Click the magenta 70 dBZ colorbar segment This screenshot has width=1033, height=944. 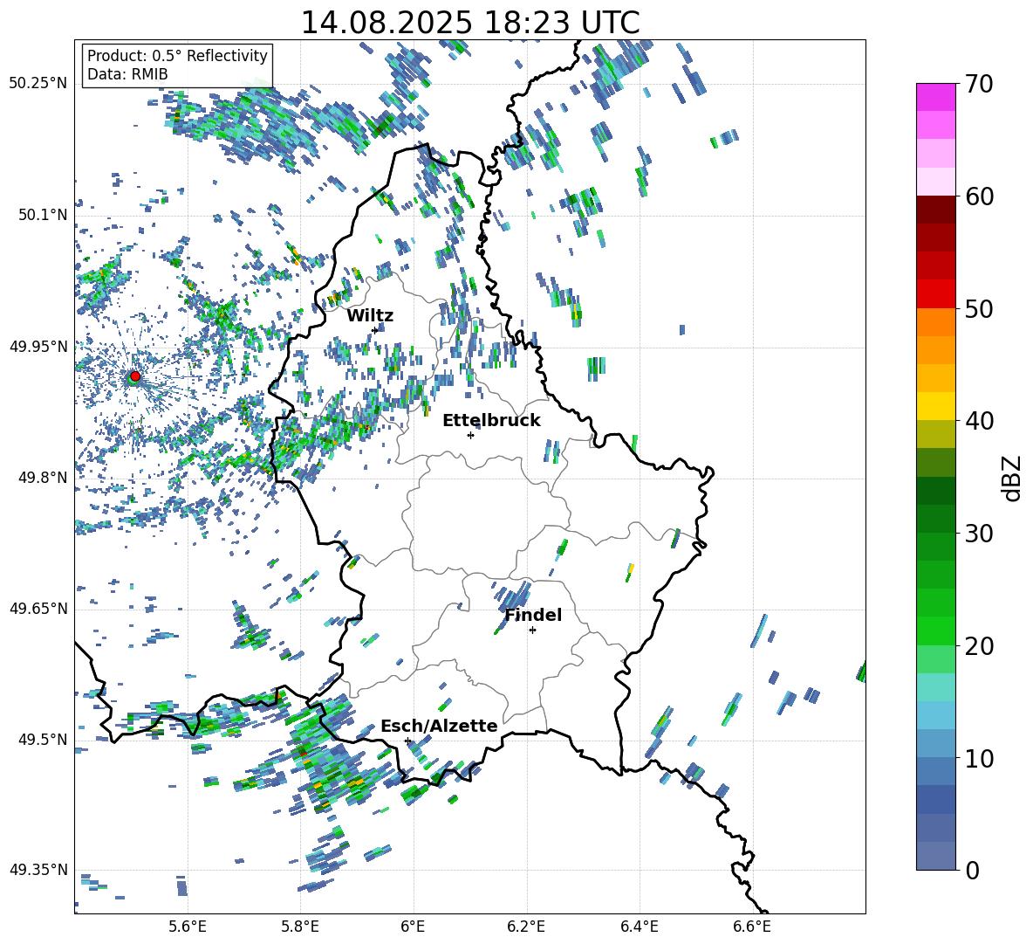pos(935,97)
